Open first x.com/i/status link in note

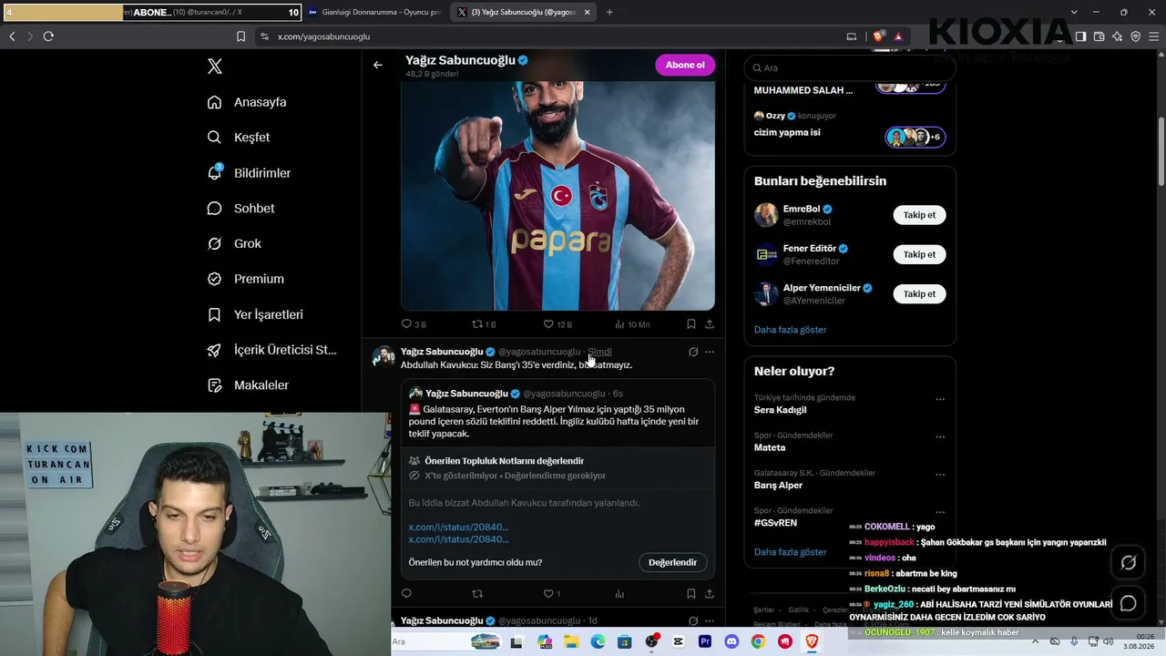(458, 528)
